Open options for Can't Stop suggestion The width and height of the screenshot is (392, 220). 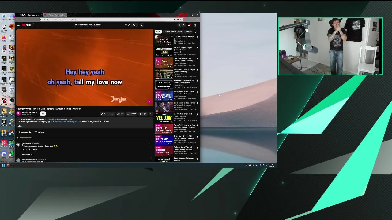tap(197, 59)
